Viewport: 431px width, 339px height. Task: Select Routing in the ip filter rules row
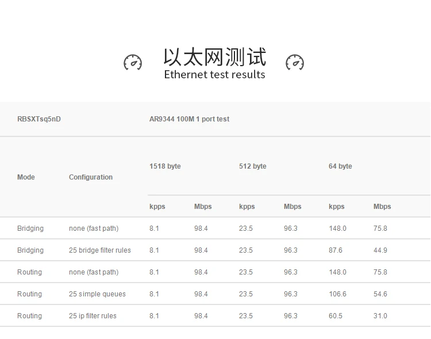pyautogui.click(x=29, y=316)
